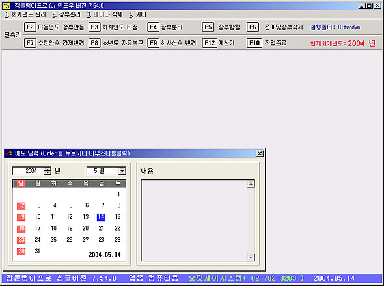
Task: Close the 메모 달력 memo calendar window
Action: pyautogui.click(x=260, y=153)
